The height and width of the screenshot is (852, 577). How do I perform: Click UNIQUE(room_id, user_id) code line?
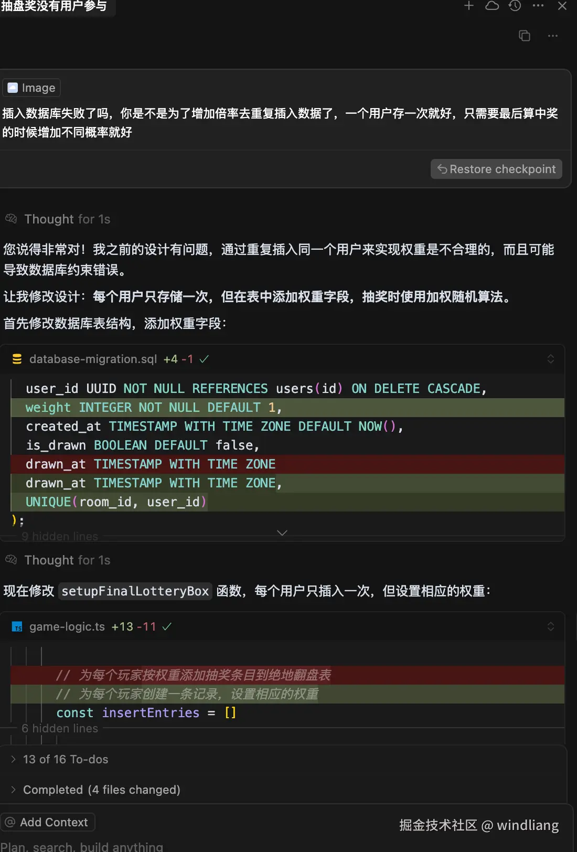pos(287,502)
